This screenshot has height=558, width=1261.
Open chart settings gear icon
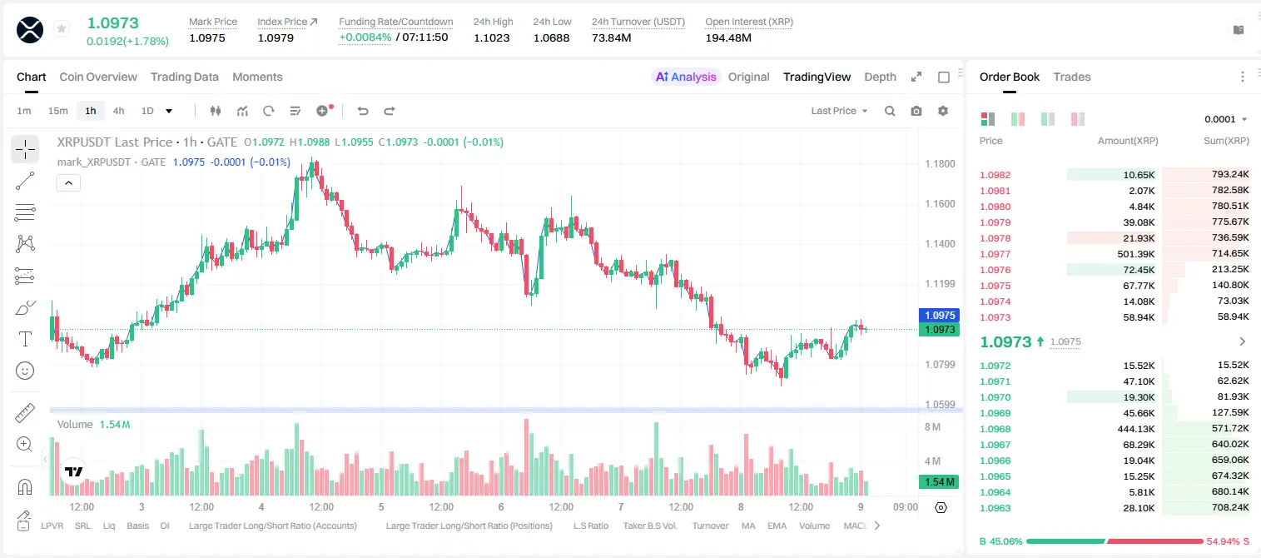click(x=943, y=111)
